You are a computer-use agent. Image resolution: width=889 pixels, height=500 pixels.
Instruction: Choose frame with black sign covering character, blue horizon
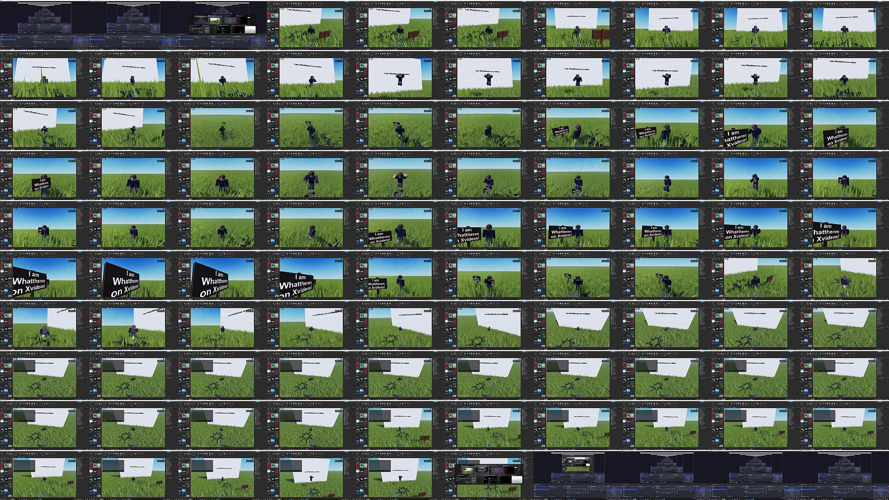pyautogui.click(x=44, y=224)
